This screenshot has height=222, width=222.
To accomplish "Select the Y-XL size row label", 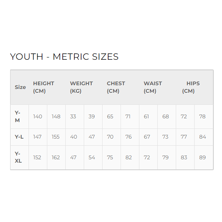I will point(18,157).
